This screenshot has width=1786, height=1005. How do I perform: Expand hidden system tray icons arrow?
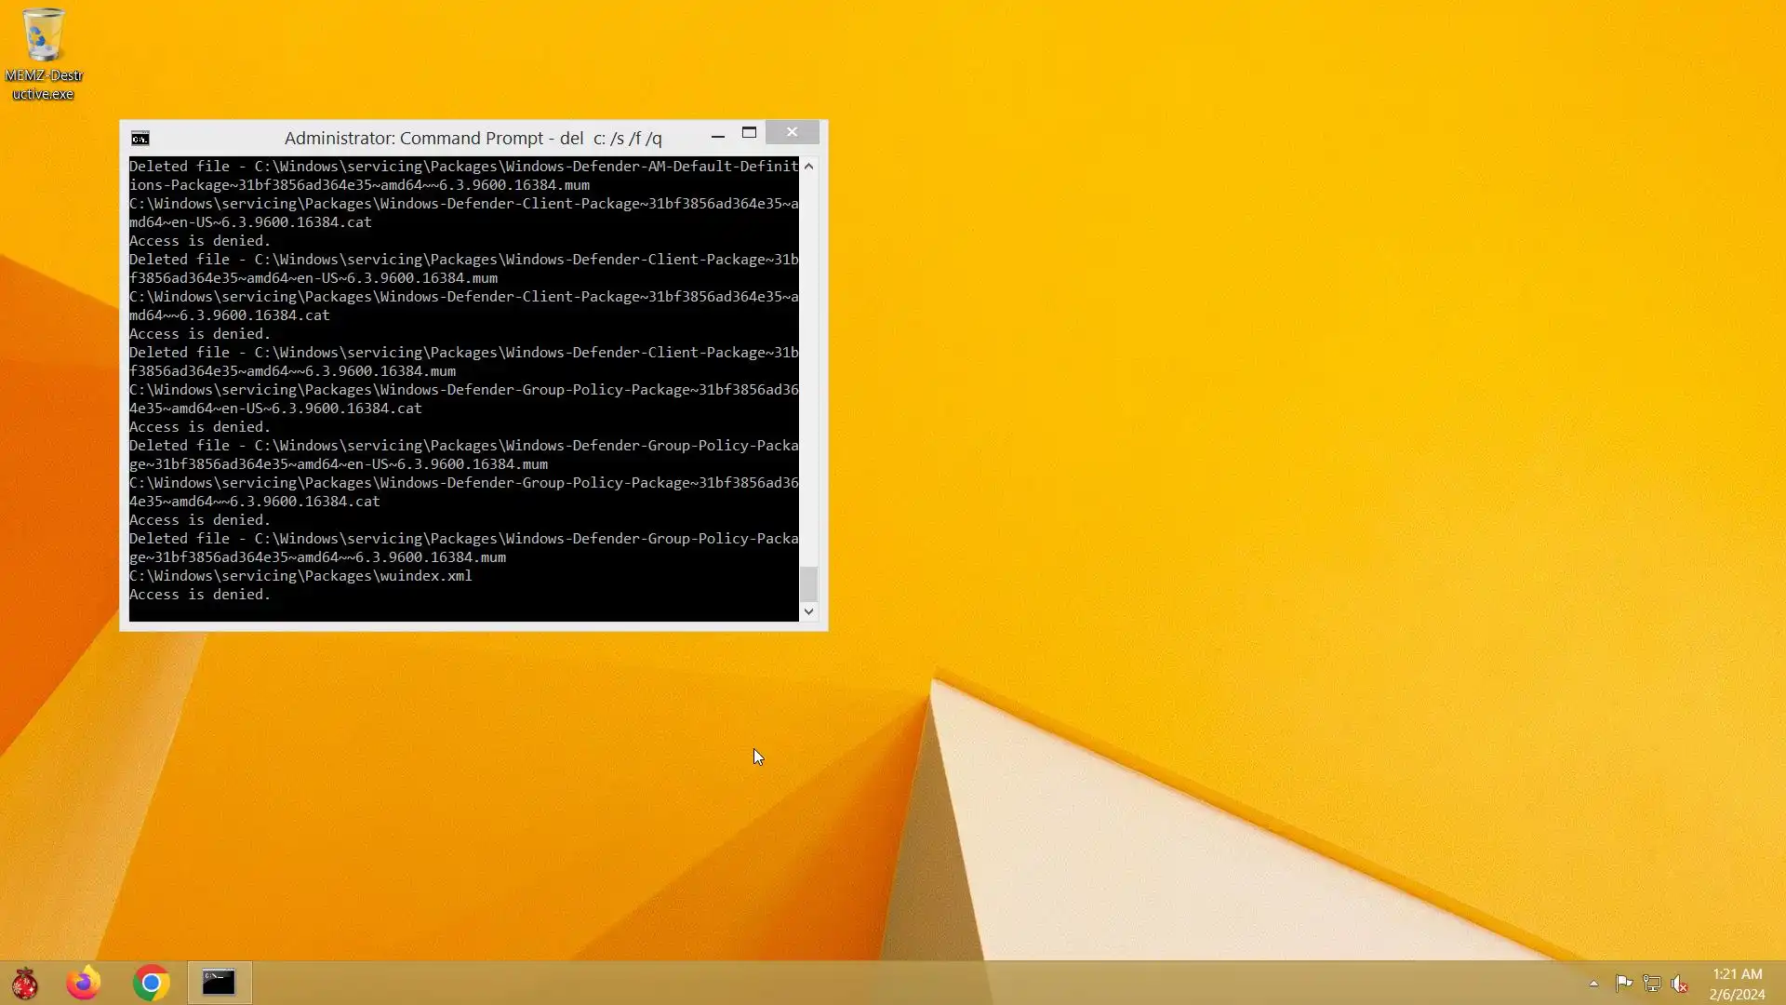click(x=1593, y=984)
